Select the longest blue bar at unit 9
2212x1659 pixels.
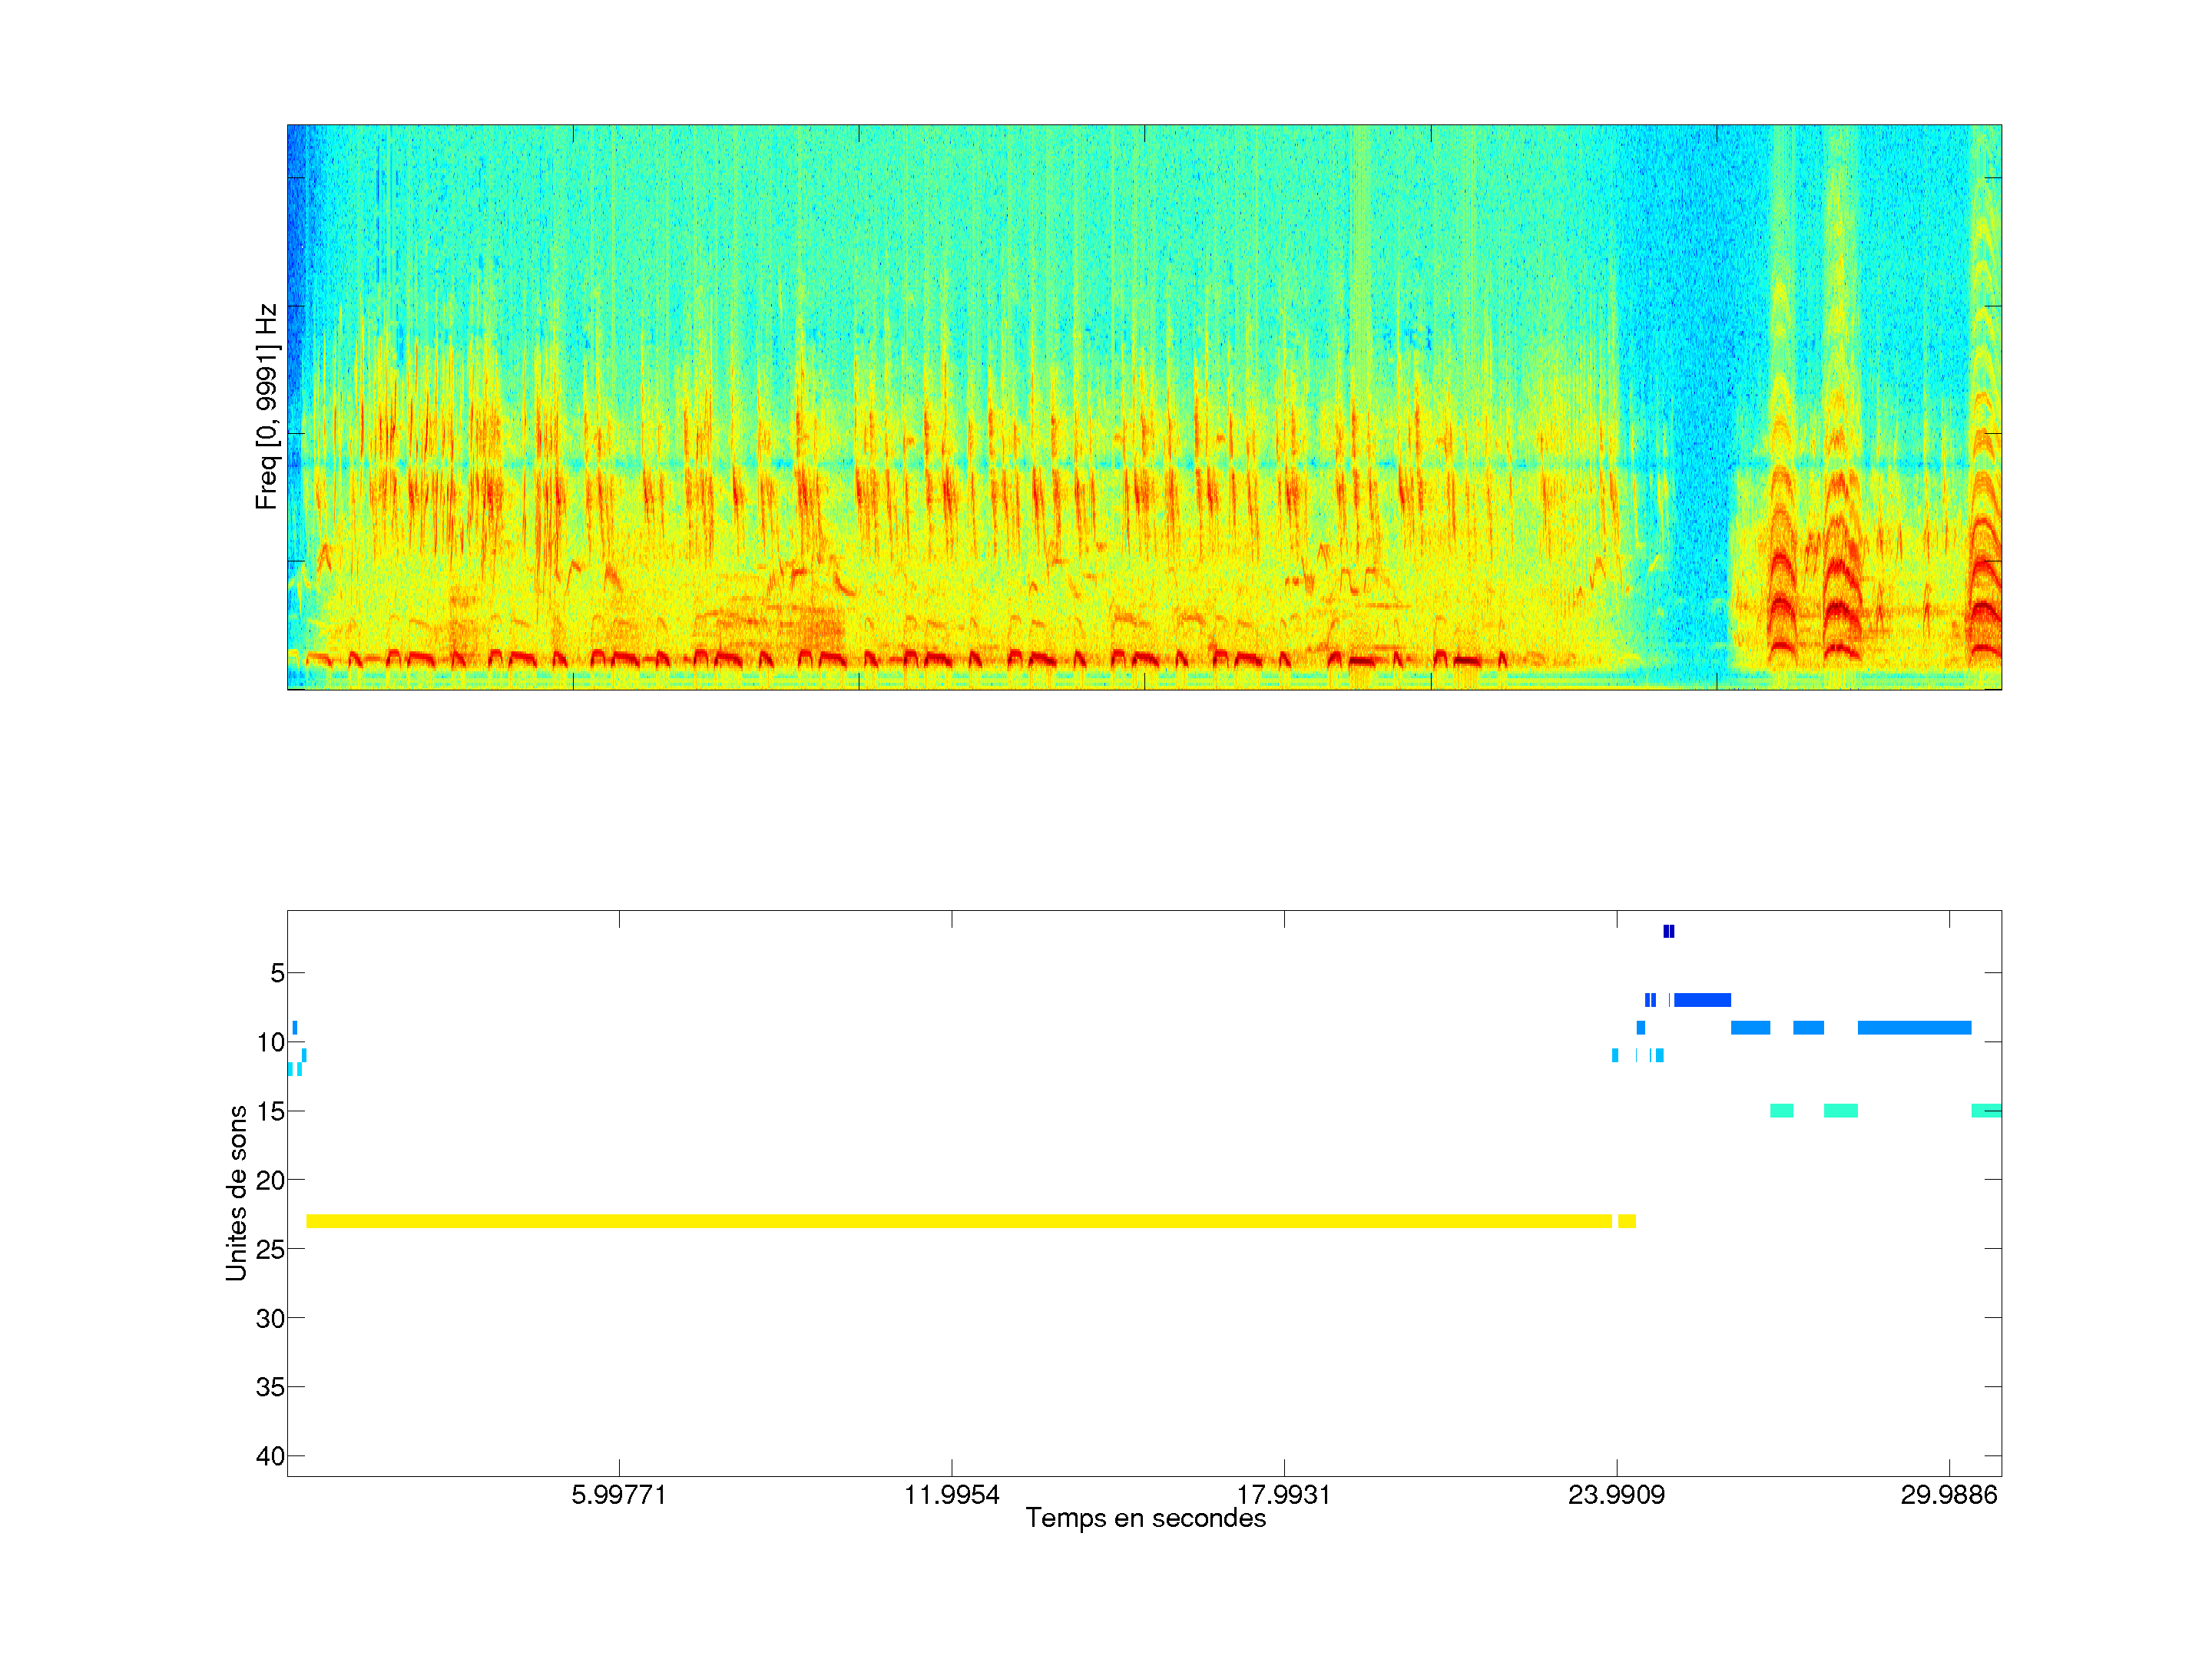[1914, 1028]
